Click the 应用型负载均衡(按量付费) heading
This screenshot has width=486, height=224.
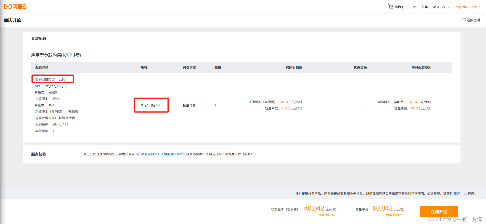pyautogui.click(x=56, y=55)
